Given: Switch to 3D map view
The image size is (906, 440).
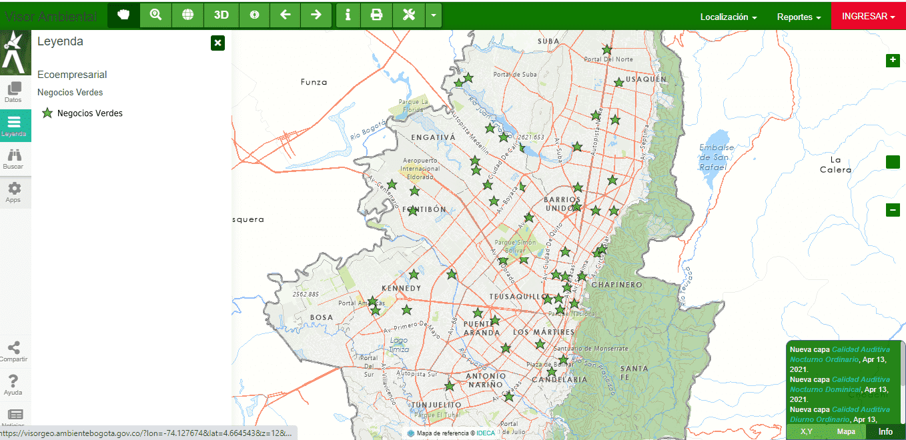Looking at the screenshot, I should (221, 15).
